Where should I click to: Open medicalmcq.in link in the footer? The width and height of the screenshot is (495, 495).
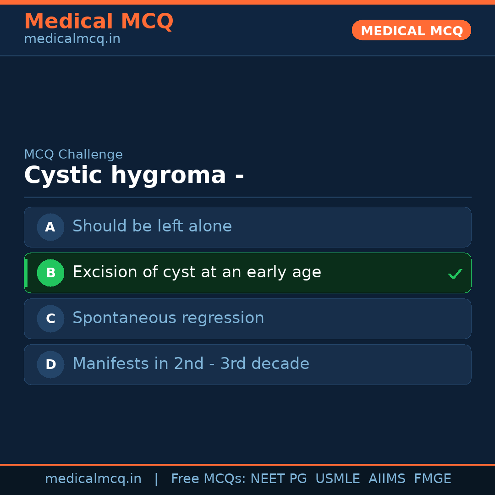tap(93, 479)
